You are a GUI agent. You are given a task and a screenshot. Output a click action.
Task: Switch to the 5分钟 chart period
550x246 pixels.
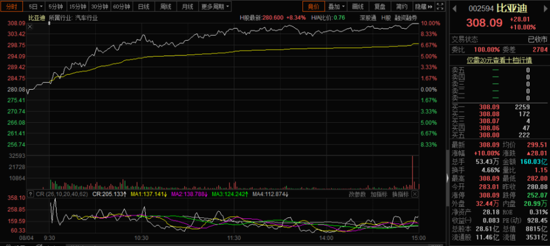click(x=56, y=6)
